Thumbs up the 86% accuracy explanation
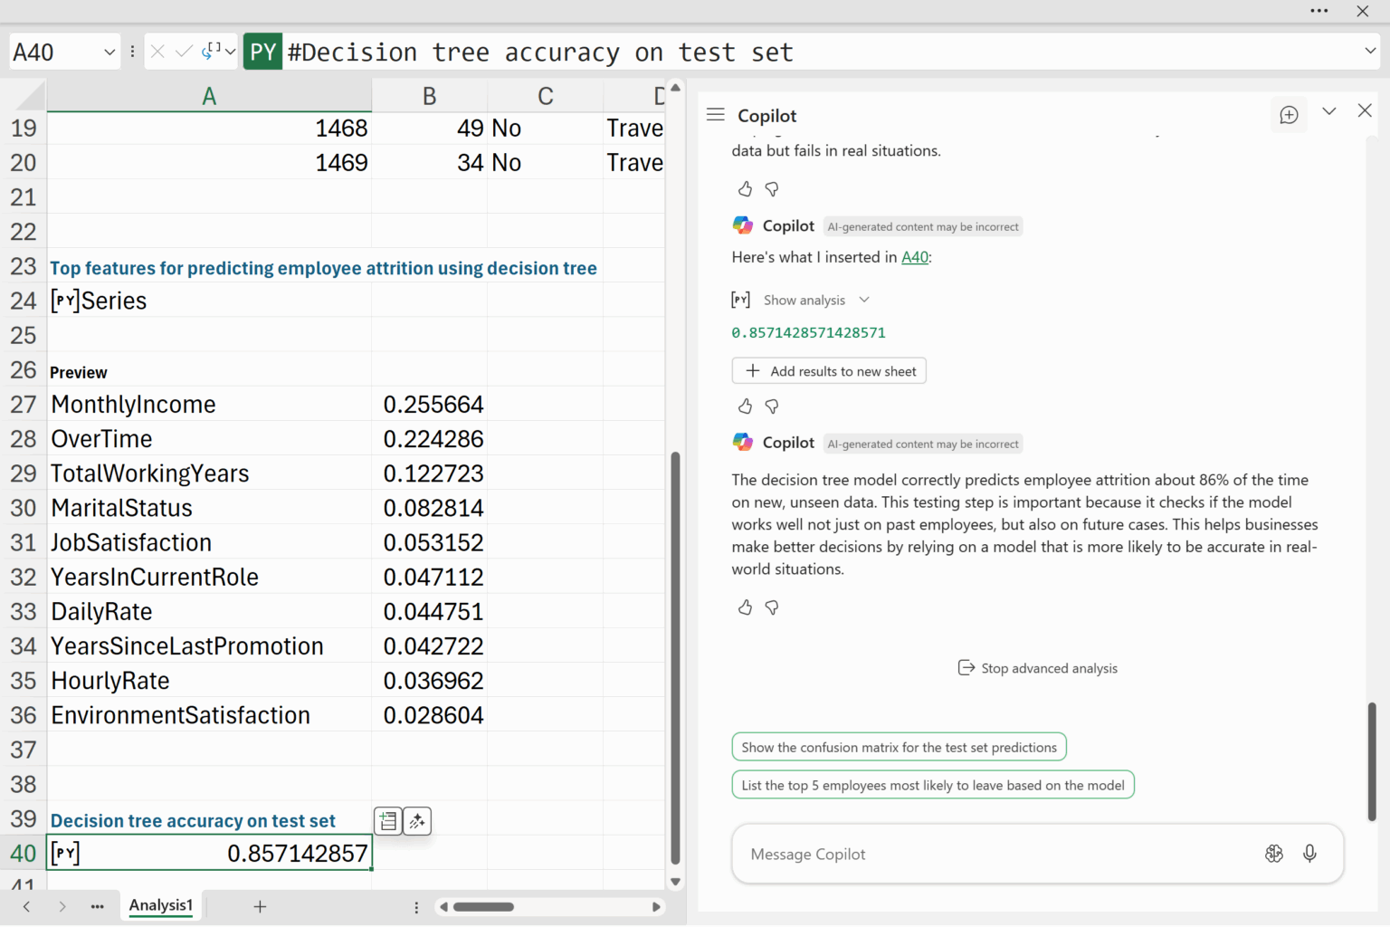This screenshot has width=1390, height=927. (745, 607)
